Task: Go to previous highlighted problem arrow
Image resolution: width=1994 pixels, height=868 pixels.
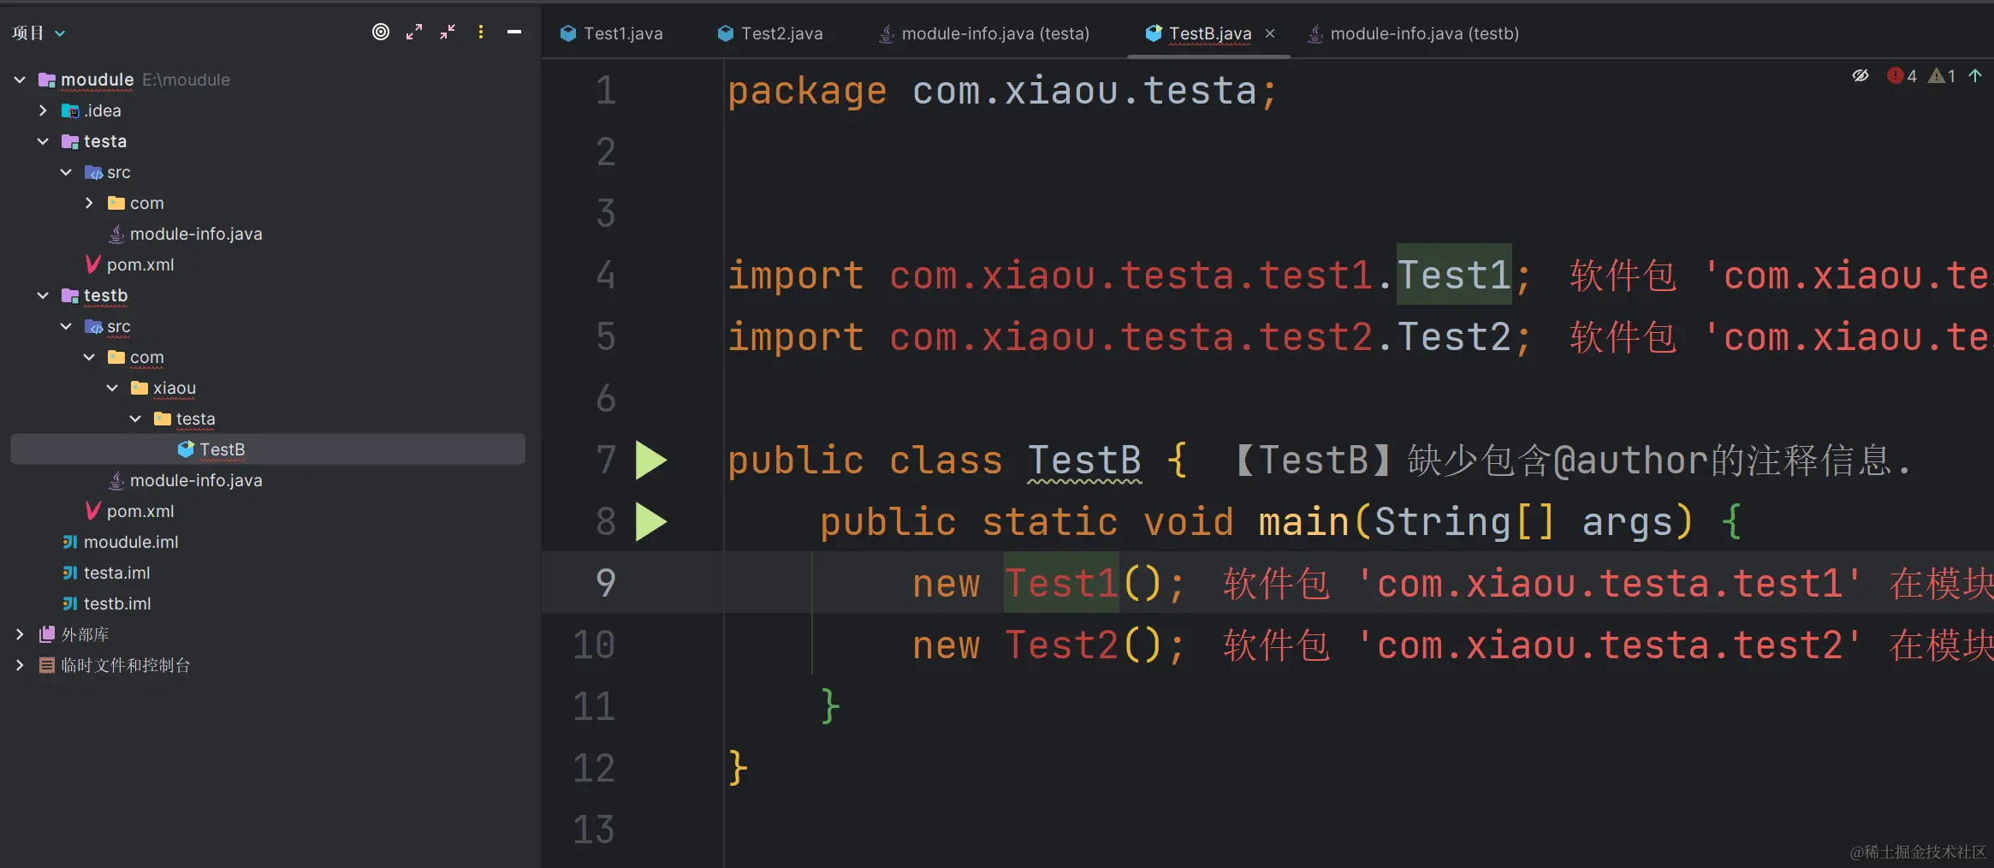Action: pos(1975,75)
